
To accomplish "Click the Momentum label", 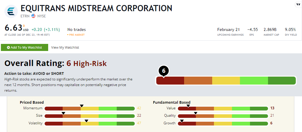I will click(x=33, y=108).
